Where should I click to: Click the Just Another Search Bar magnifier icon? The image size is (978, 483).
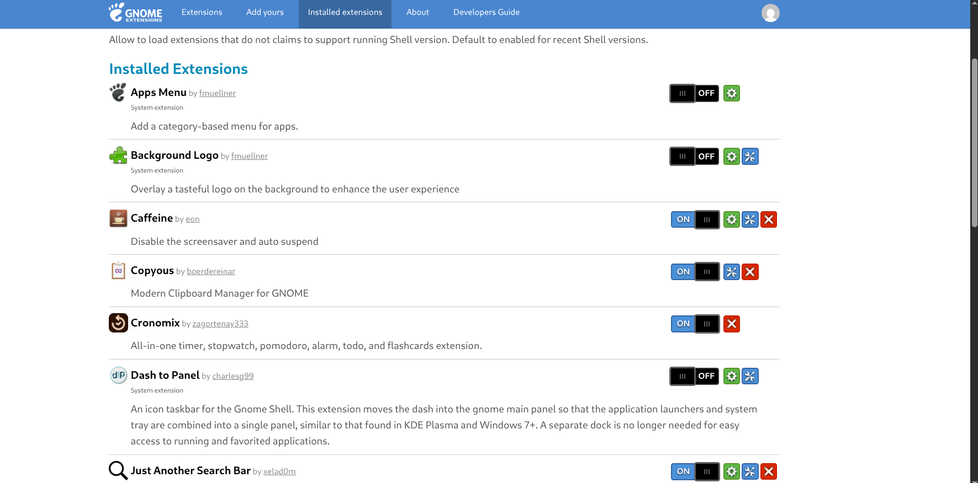pyautogui.click(x=118, y=470)
